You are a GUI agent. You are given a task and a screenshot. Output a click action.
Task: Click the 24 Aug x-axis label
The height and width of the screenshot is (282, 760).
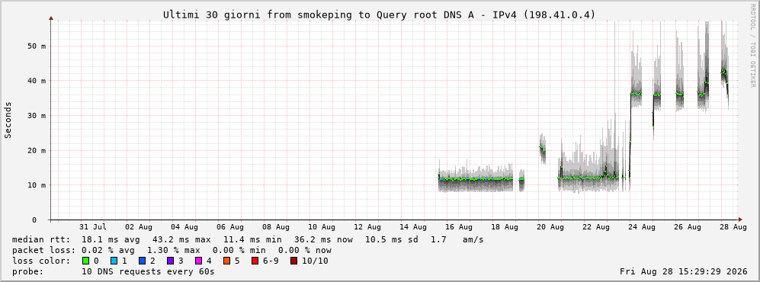click(643, 227)
